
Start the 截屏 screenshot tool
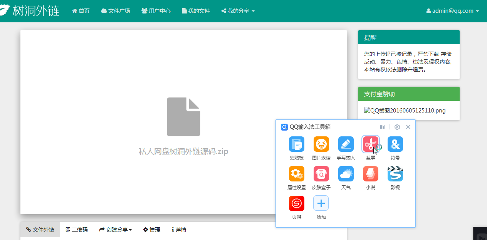(x=370, y=144)
